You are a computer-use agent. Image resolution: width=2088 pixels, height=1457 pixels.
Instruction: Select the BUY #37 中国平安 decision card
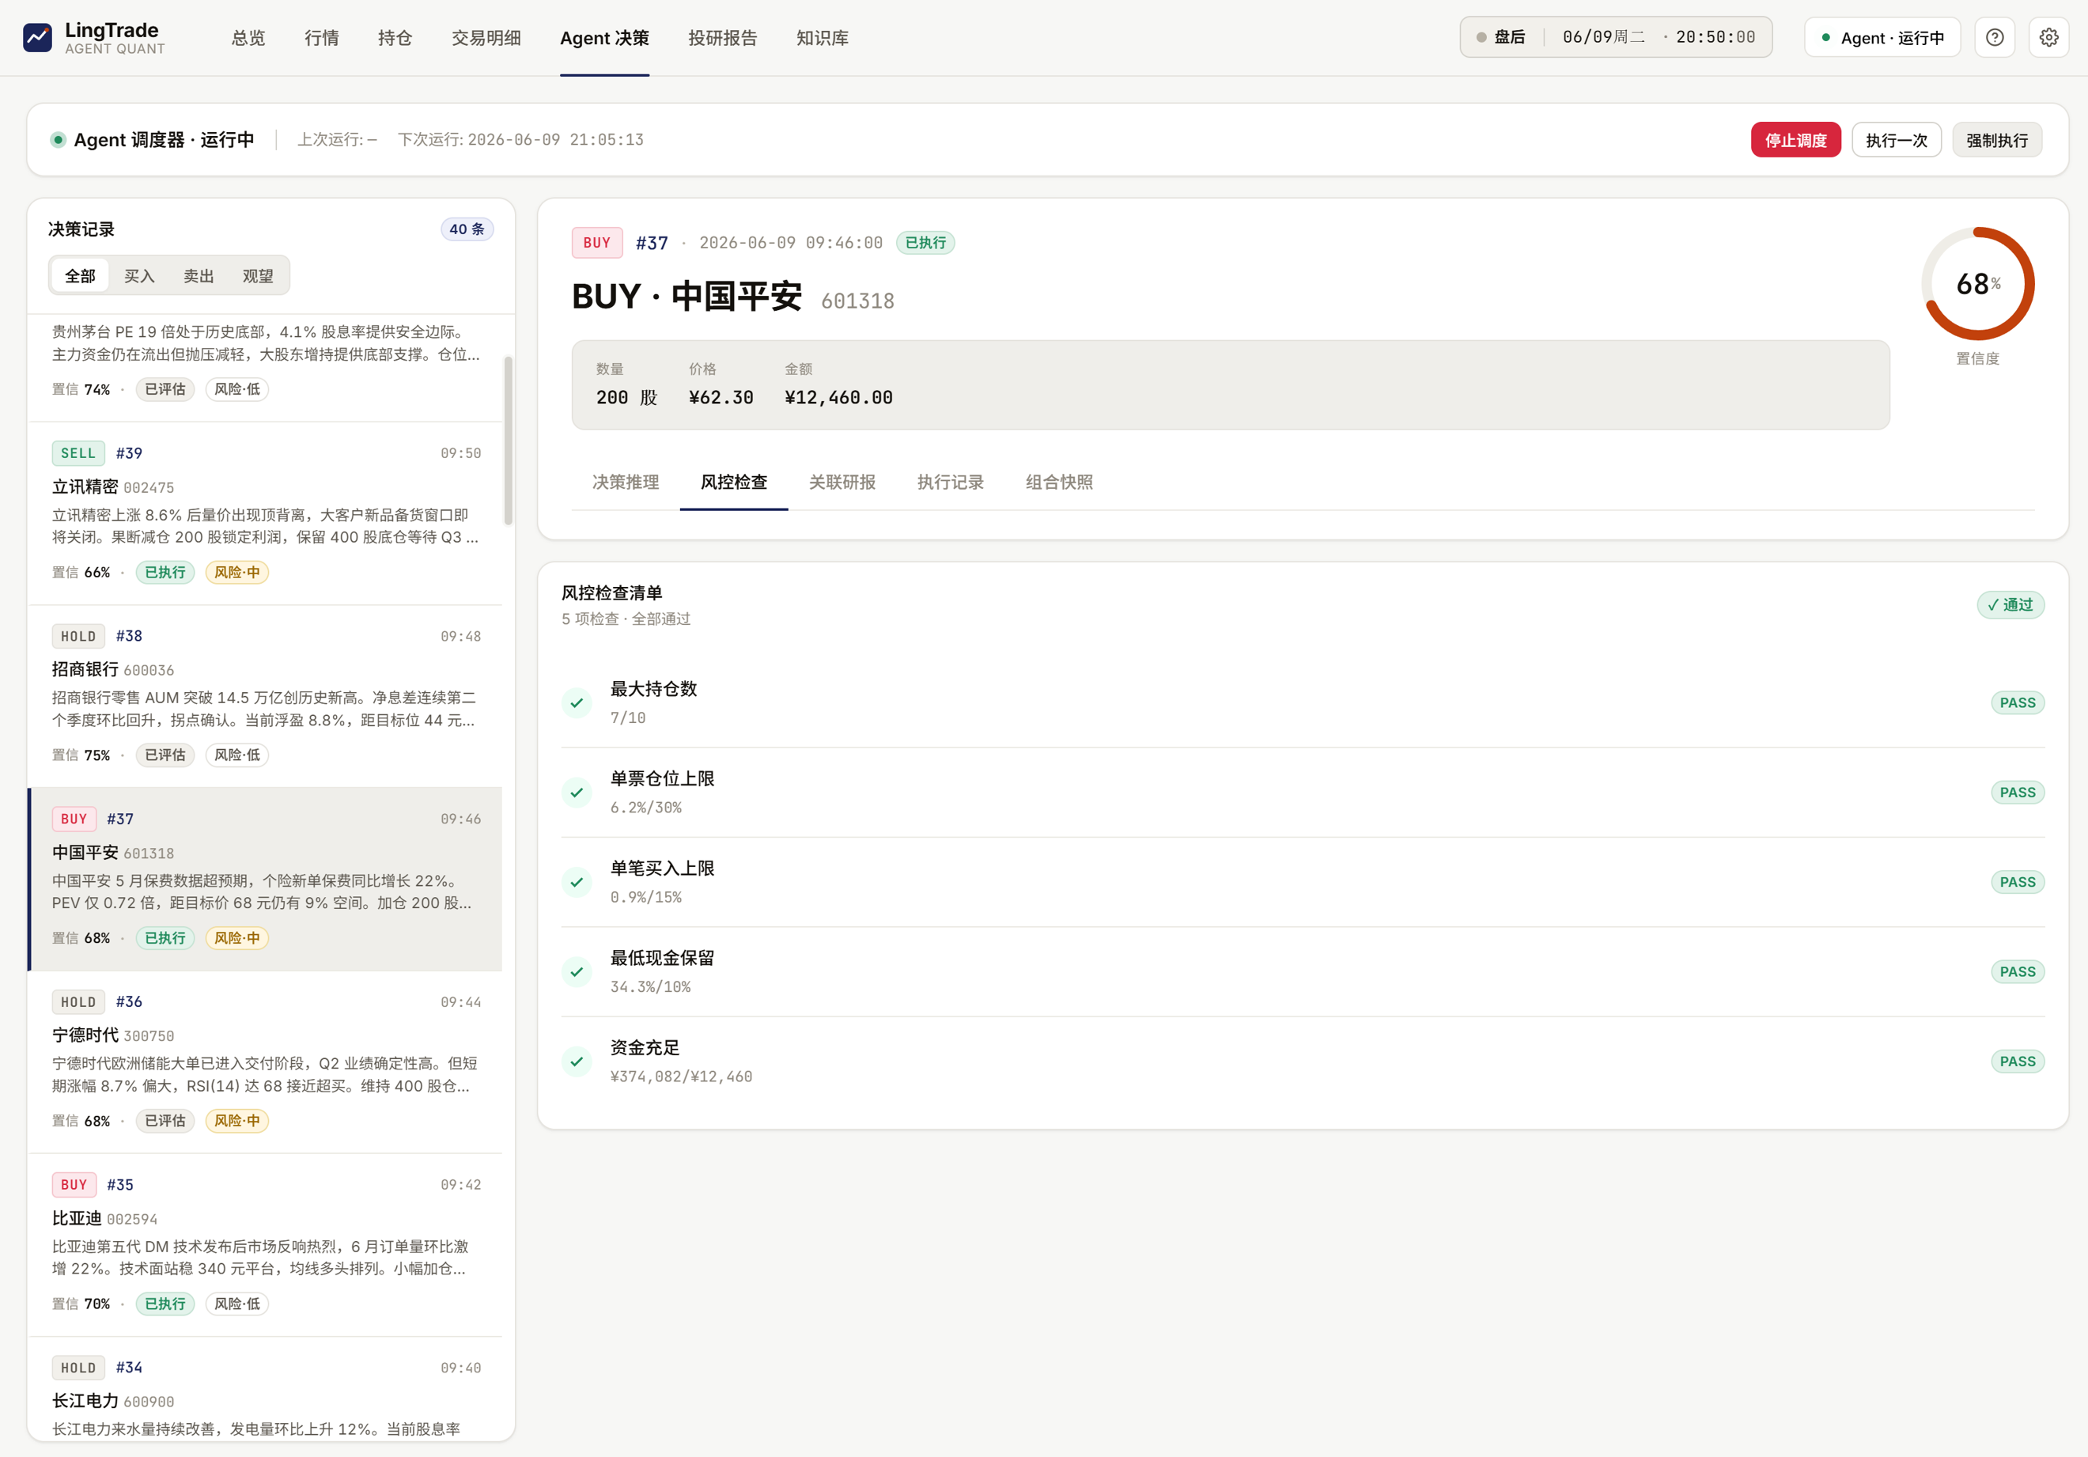point(266,879)
